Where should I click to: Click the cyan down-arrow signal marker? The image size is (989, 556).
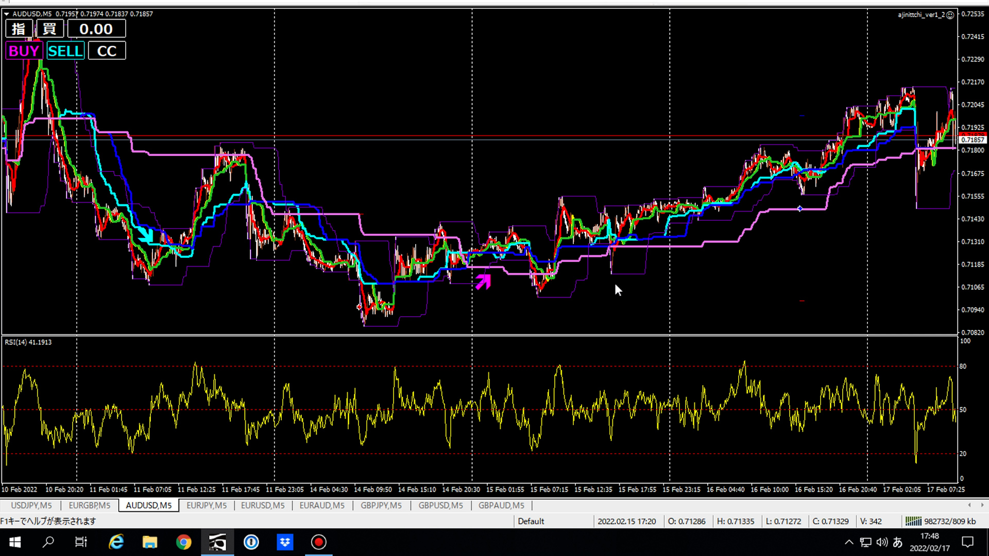pos(146,235)
